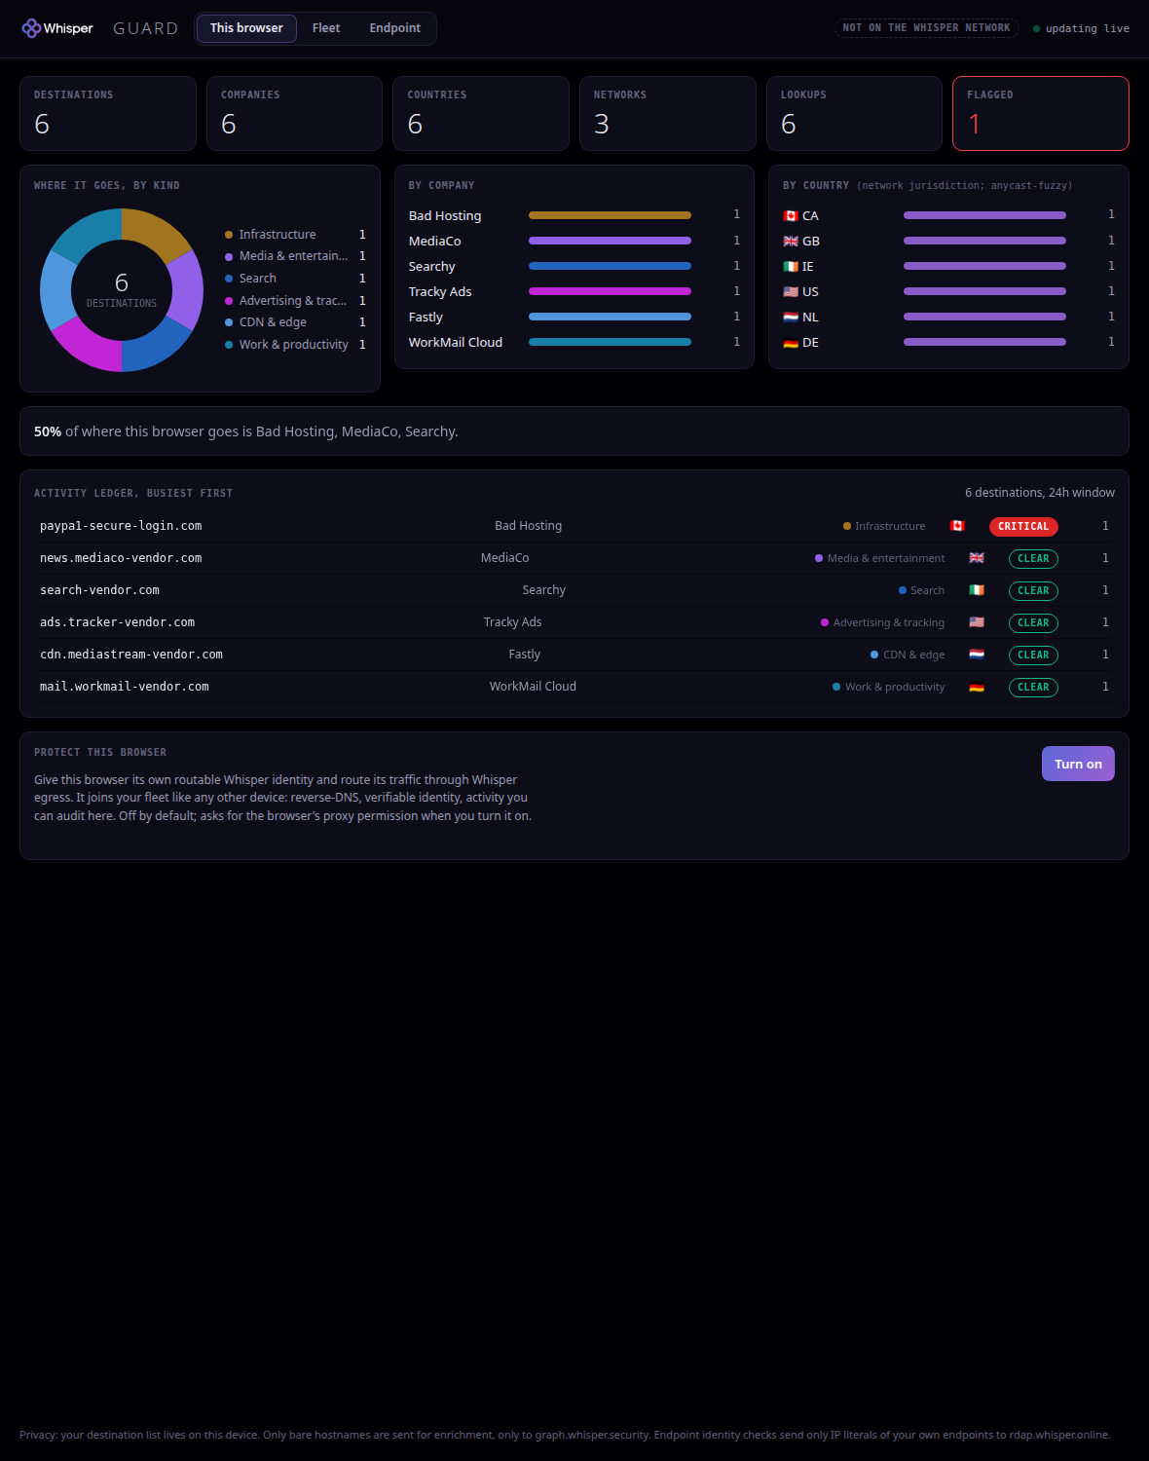
Task: Click the UK flag in By Country
Action: point(791,242)
